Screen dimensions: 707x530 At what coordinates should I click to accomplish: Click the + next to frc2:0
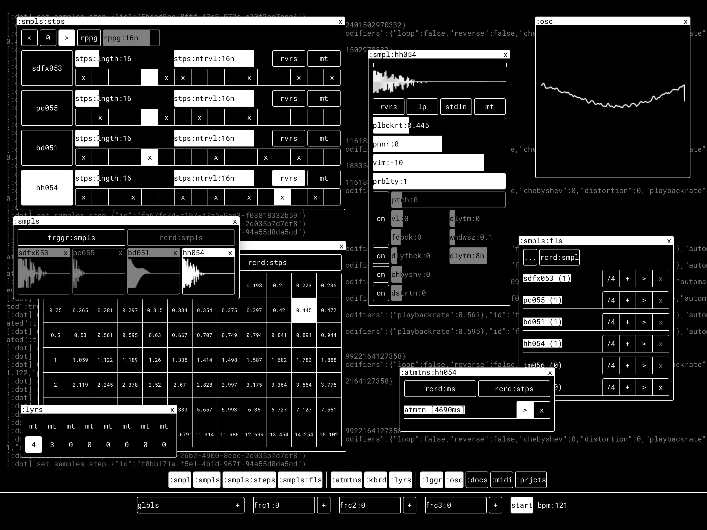409,505
